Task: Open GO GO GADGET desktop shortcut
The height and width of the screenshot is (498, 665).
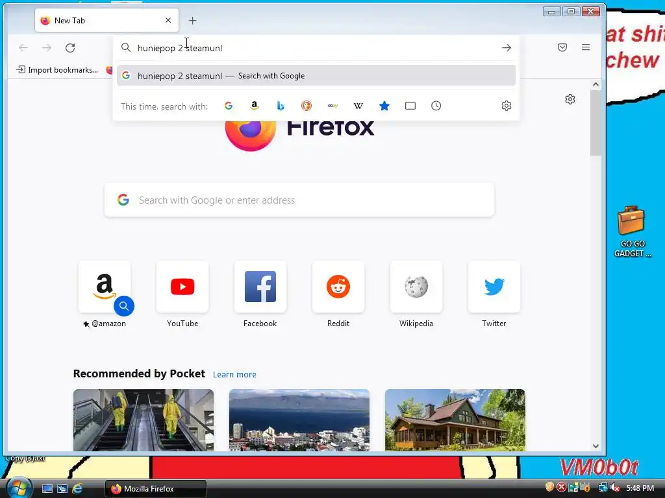Action: (632, 231)
